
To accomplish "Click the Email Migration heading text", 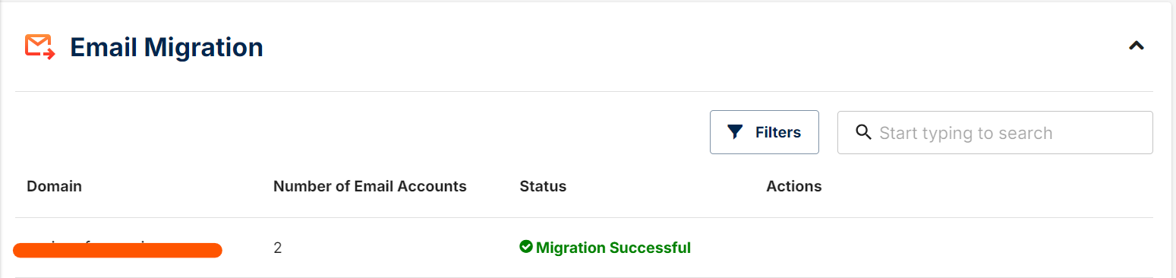I will tap(166, 47).
